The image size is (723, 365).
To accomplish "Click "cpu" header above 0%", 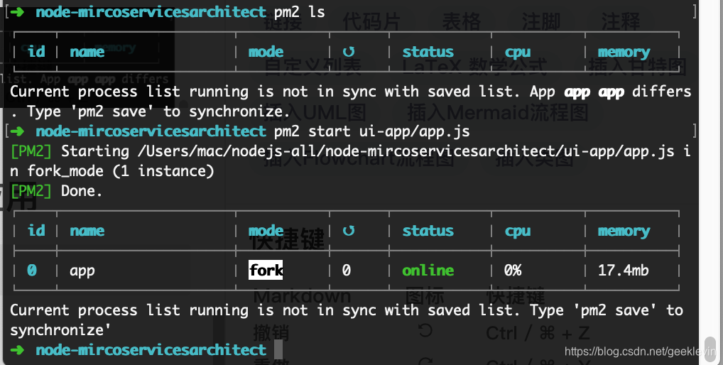I will [x=517, y=231].
